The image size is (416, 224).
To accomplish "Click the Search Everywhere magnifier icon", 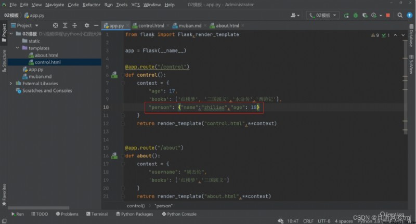I will [400, 16].
